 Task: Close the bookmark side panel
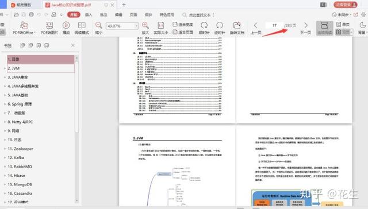pos(73,45)
